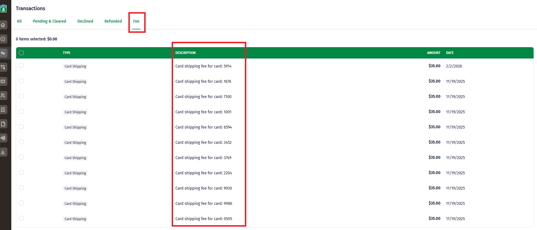Open the branch with dollar icon
This screenshot has width=537, height=230.
[x=3, y=67]
